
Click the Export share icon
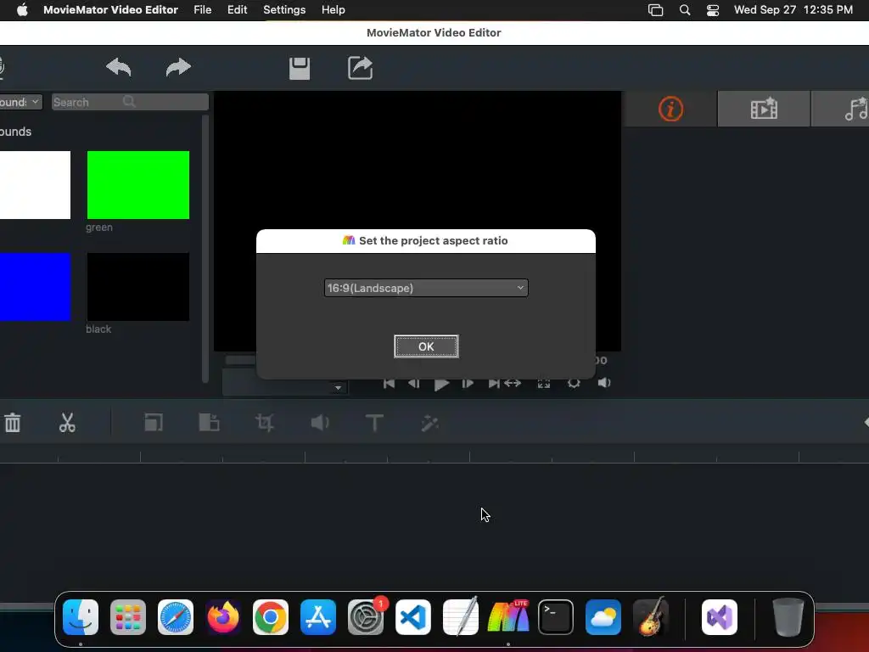pos(360,68)
